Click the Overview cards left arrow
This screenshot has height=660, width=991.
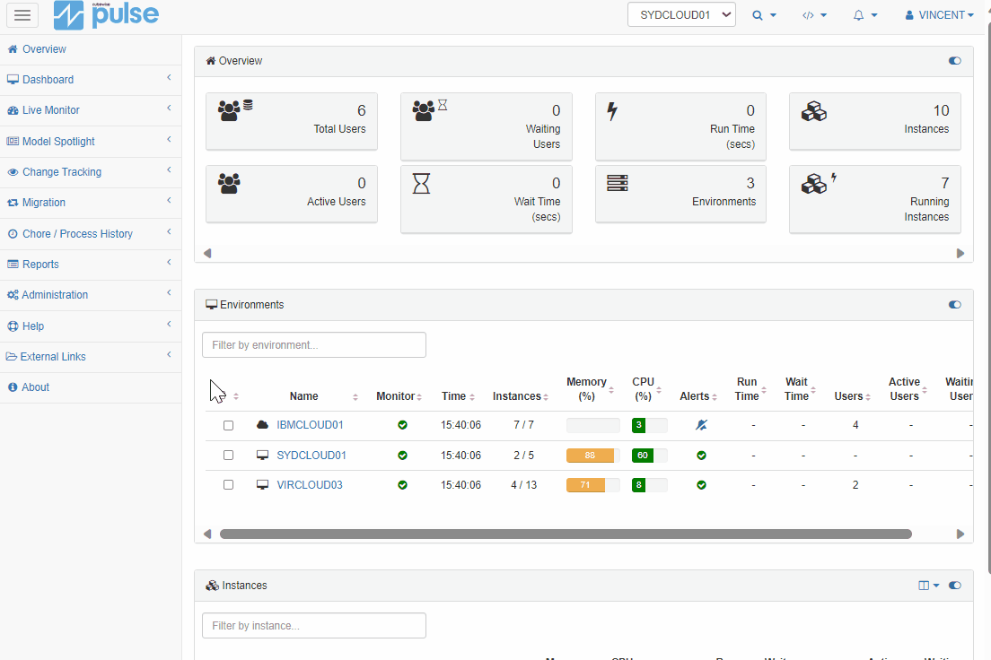click(207, 253)
